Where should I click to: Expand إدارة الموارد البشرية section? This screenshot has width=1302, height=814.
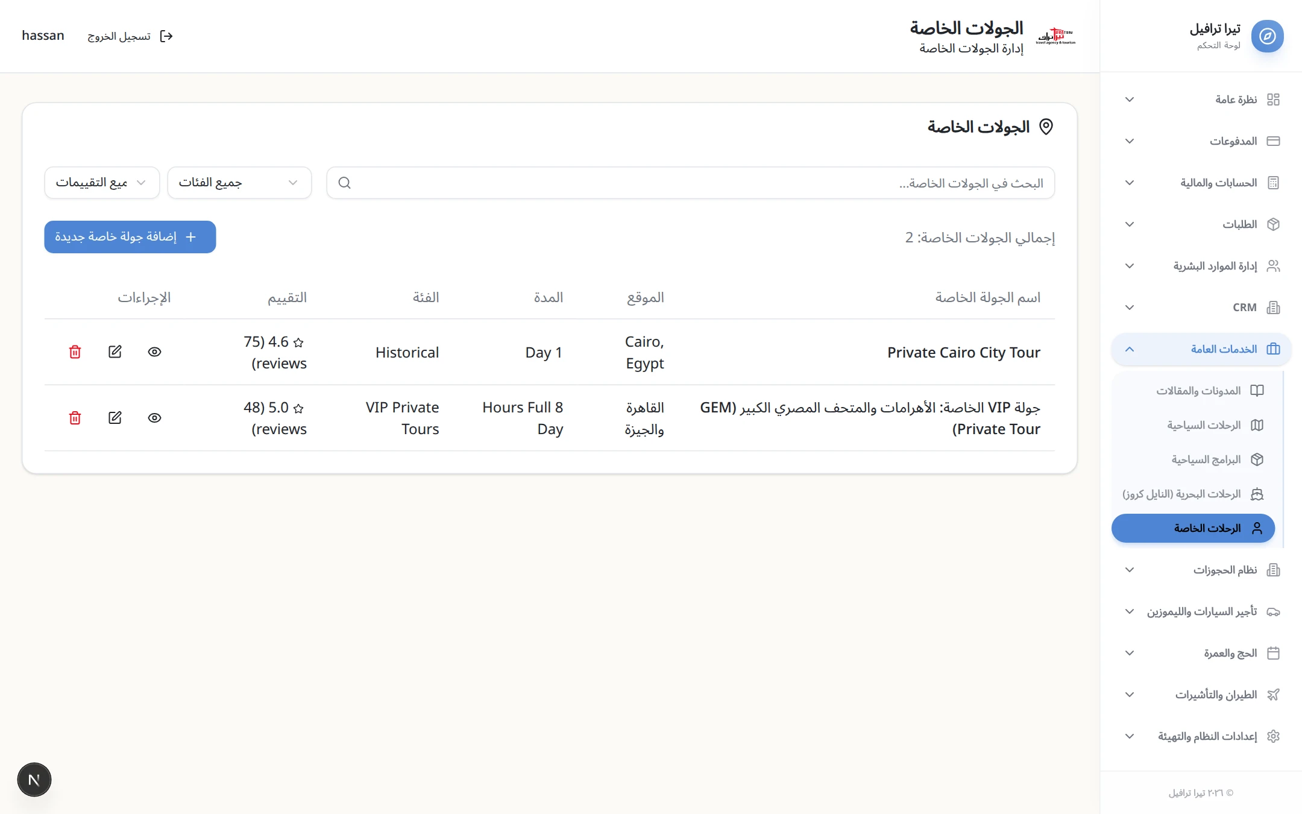coord(1201,266)
